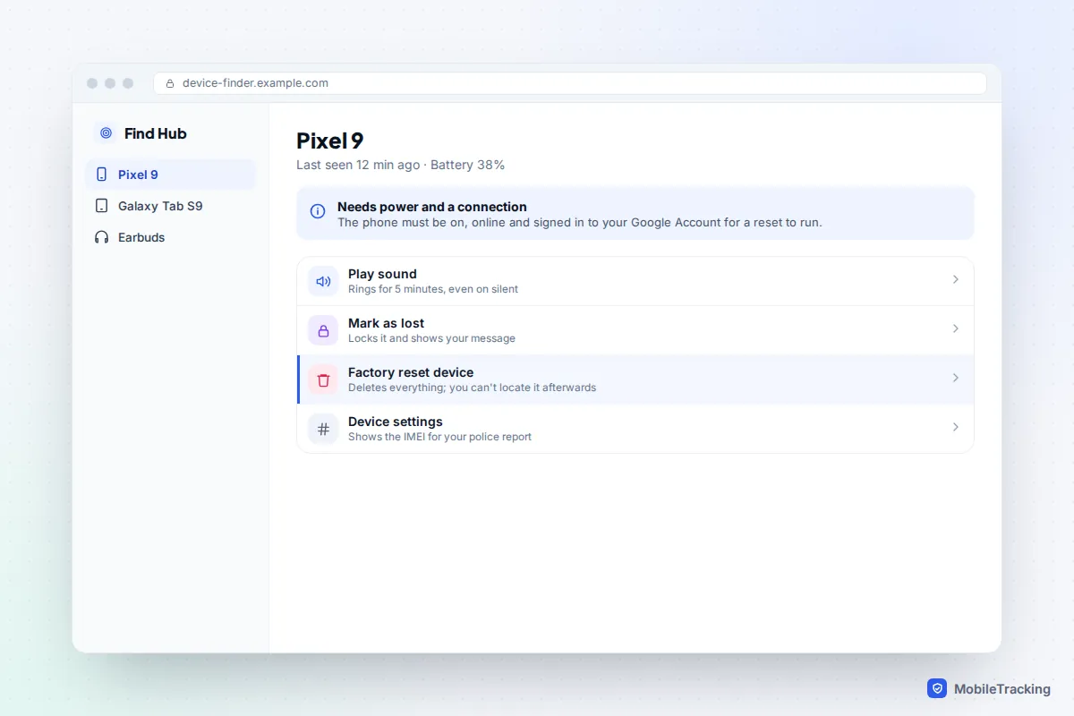Image resolution: width=1074 pixels, height=716 pixels.
Task: Click 'Deletes everything' description text
Action: pos(472,388)
